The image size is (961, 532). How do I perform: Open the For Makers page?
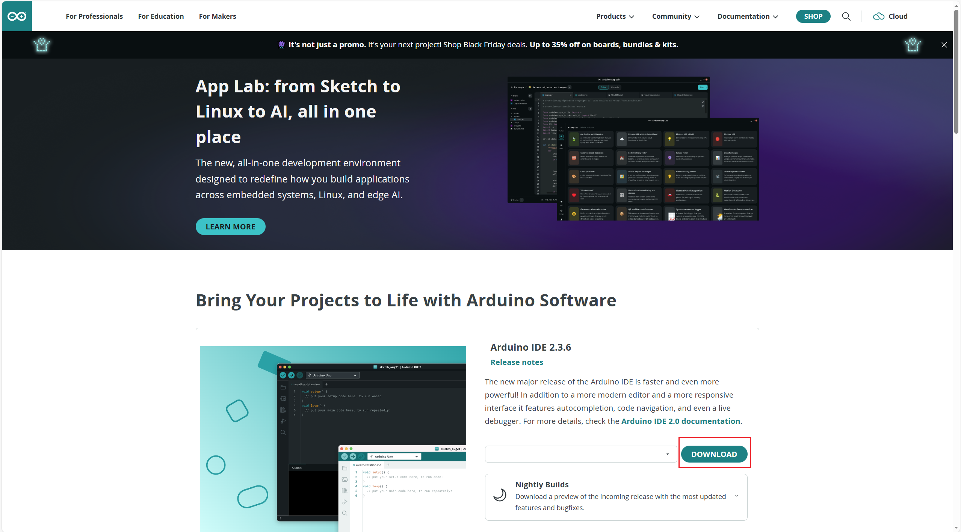point(218,17)
